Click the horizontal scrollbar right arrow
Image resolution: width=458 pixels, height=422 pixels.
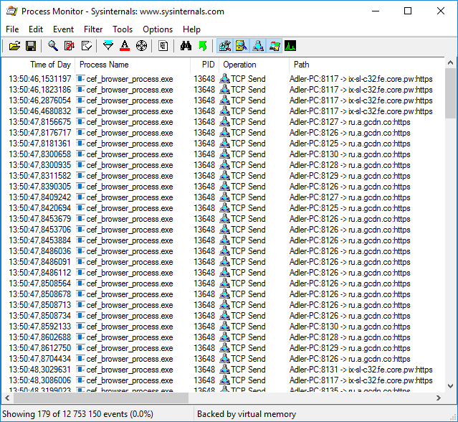439,398
